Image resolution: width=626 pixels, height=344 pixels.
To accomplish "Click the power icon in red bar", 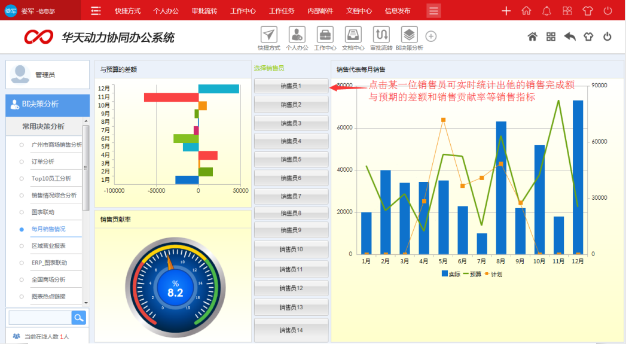I will coord(607,11).
